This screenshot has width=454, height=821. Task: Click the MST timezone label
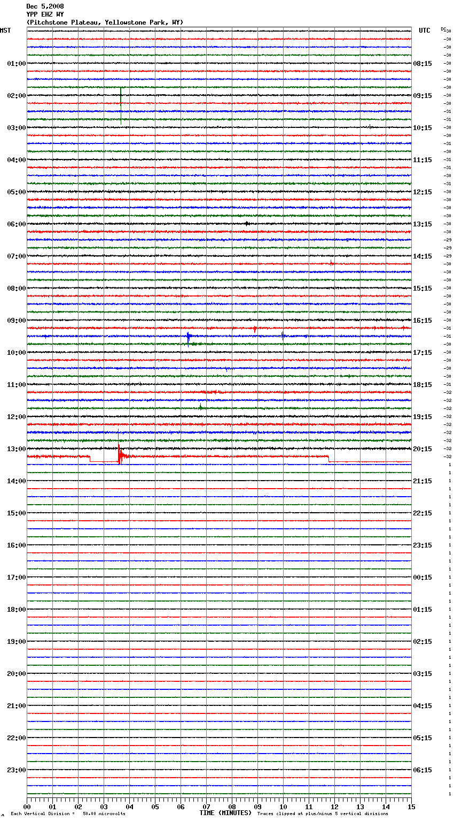pos(5,31)
